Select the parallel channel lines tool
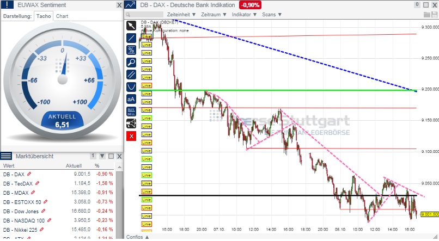Image resolution: width=439 pixels, height=241 pixels. (x=131, y=75)
